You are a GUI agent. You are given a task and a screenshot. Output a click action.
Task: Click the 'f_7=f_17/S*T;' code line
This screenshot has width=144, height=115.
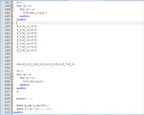[x=27, y=47]
